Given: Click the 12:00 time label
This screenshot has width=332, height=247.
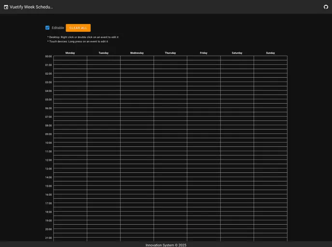Looking at the screenshot, I should tap(48, 160).
